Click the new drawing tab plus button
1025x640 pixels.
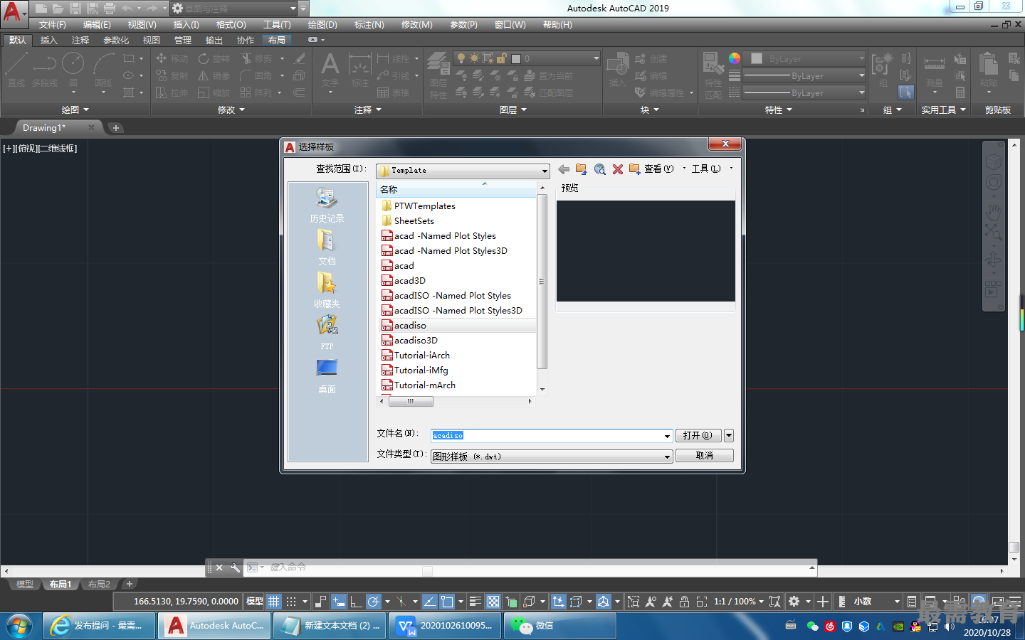click(x=115, y=128)
